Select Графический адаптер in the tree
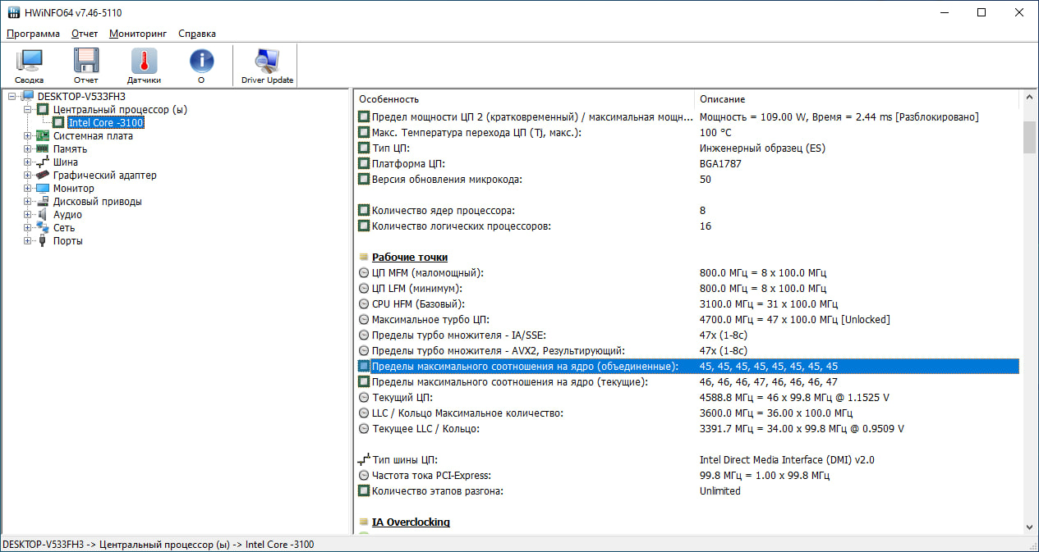 tap(104, 176)
